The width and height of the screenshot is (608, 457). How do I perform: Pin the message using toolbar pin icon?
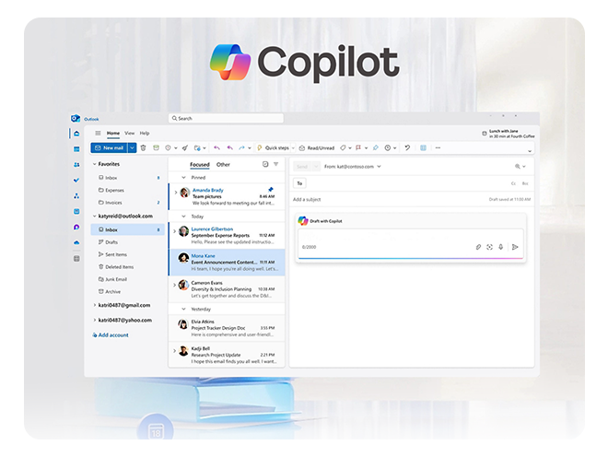click(x=375, y=147)
